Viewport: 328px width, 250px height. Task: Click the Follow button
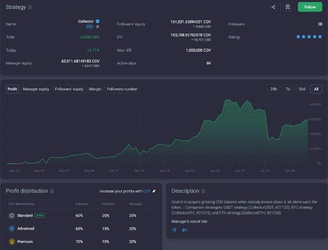pyautogui.click(x=310, y=7)
